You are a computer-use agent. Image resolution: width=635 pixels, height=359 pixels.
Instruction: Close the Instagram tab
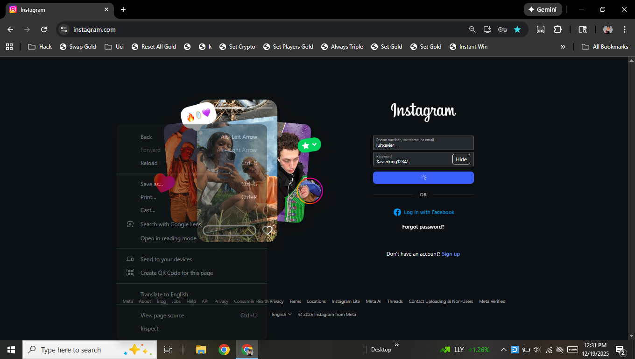[106, 9]
